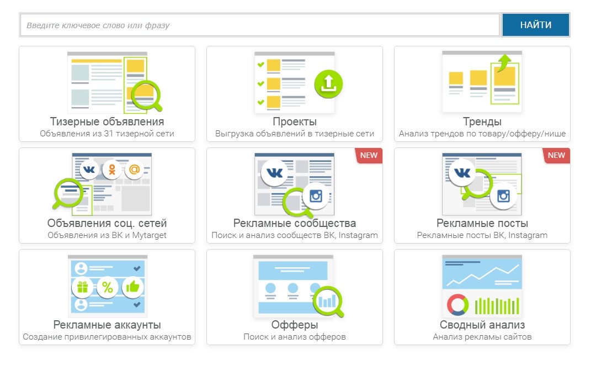Viewport: 596px width, 365px height.
Task: Click the keyword search input field
Action: point(259,25)
